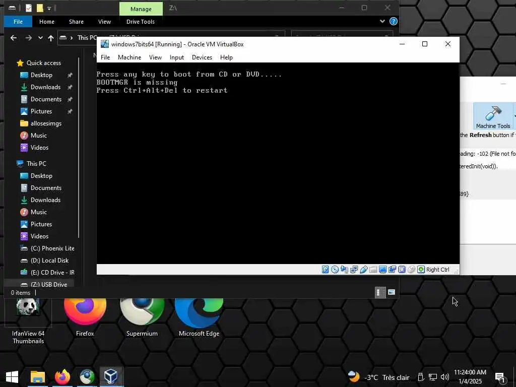The width and height of the screenshot is (516, 387).
Task: Click Machine Tools button in VirtualBox Manager
Action: pyautogui.click(x=493, y=116)
